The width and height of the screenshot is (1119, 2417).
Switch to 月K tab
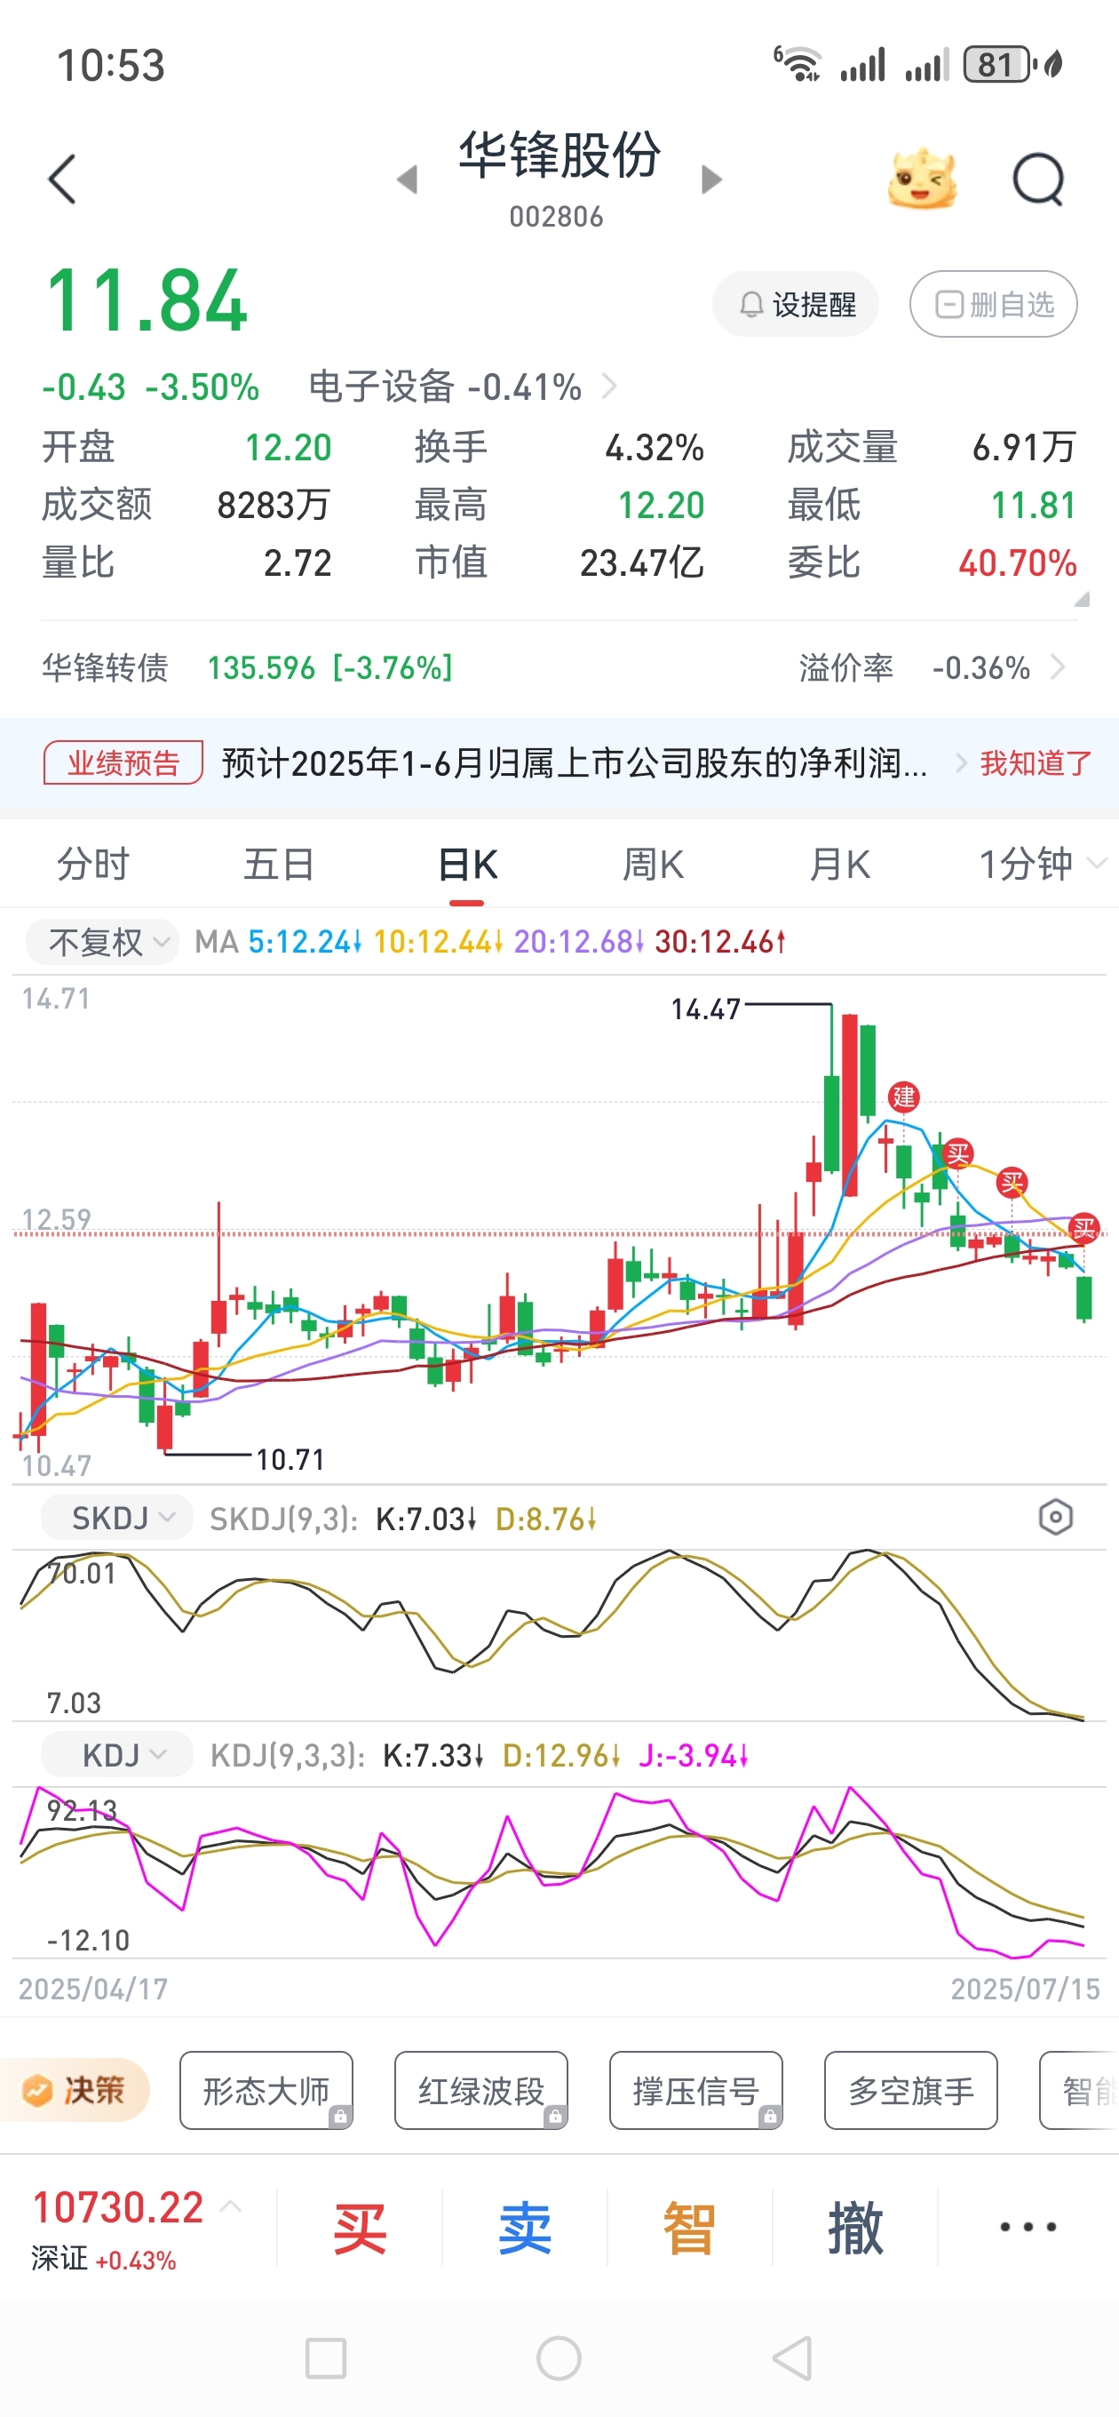[839, 863]
